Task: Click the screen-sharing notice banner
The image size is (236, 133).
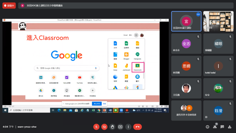Action: point(126,6)
